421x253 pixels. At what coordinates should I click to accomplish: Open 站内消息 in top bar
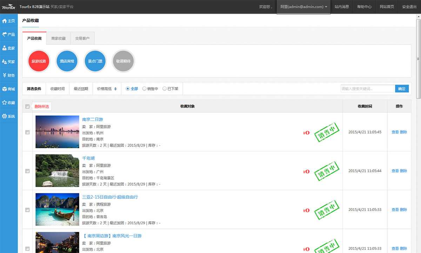pyautogui.click(x=342, y=7)
